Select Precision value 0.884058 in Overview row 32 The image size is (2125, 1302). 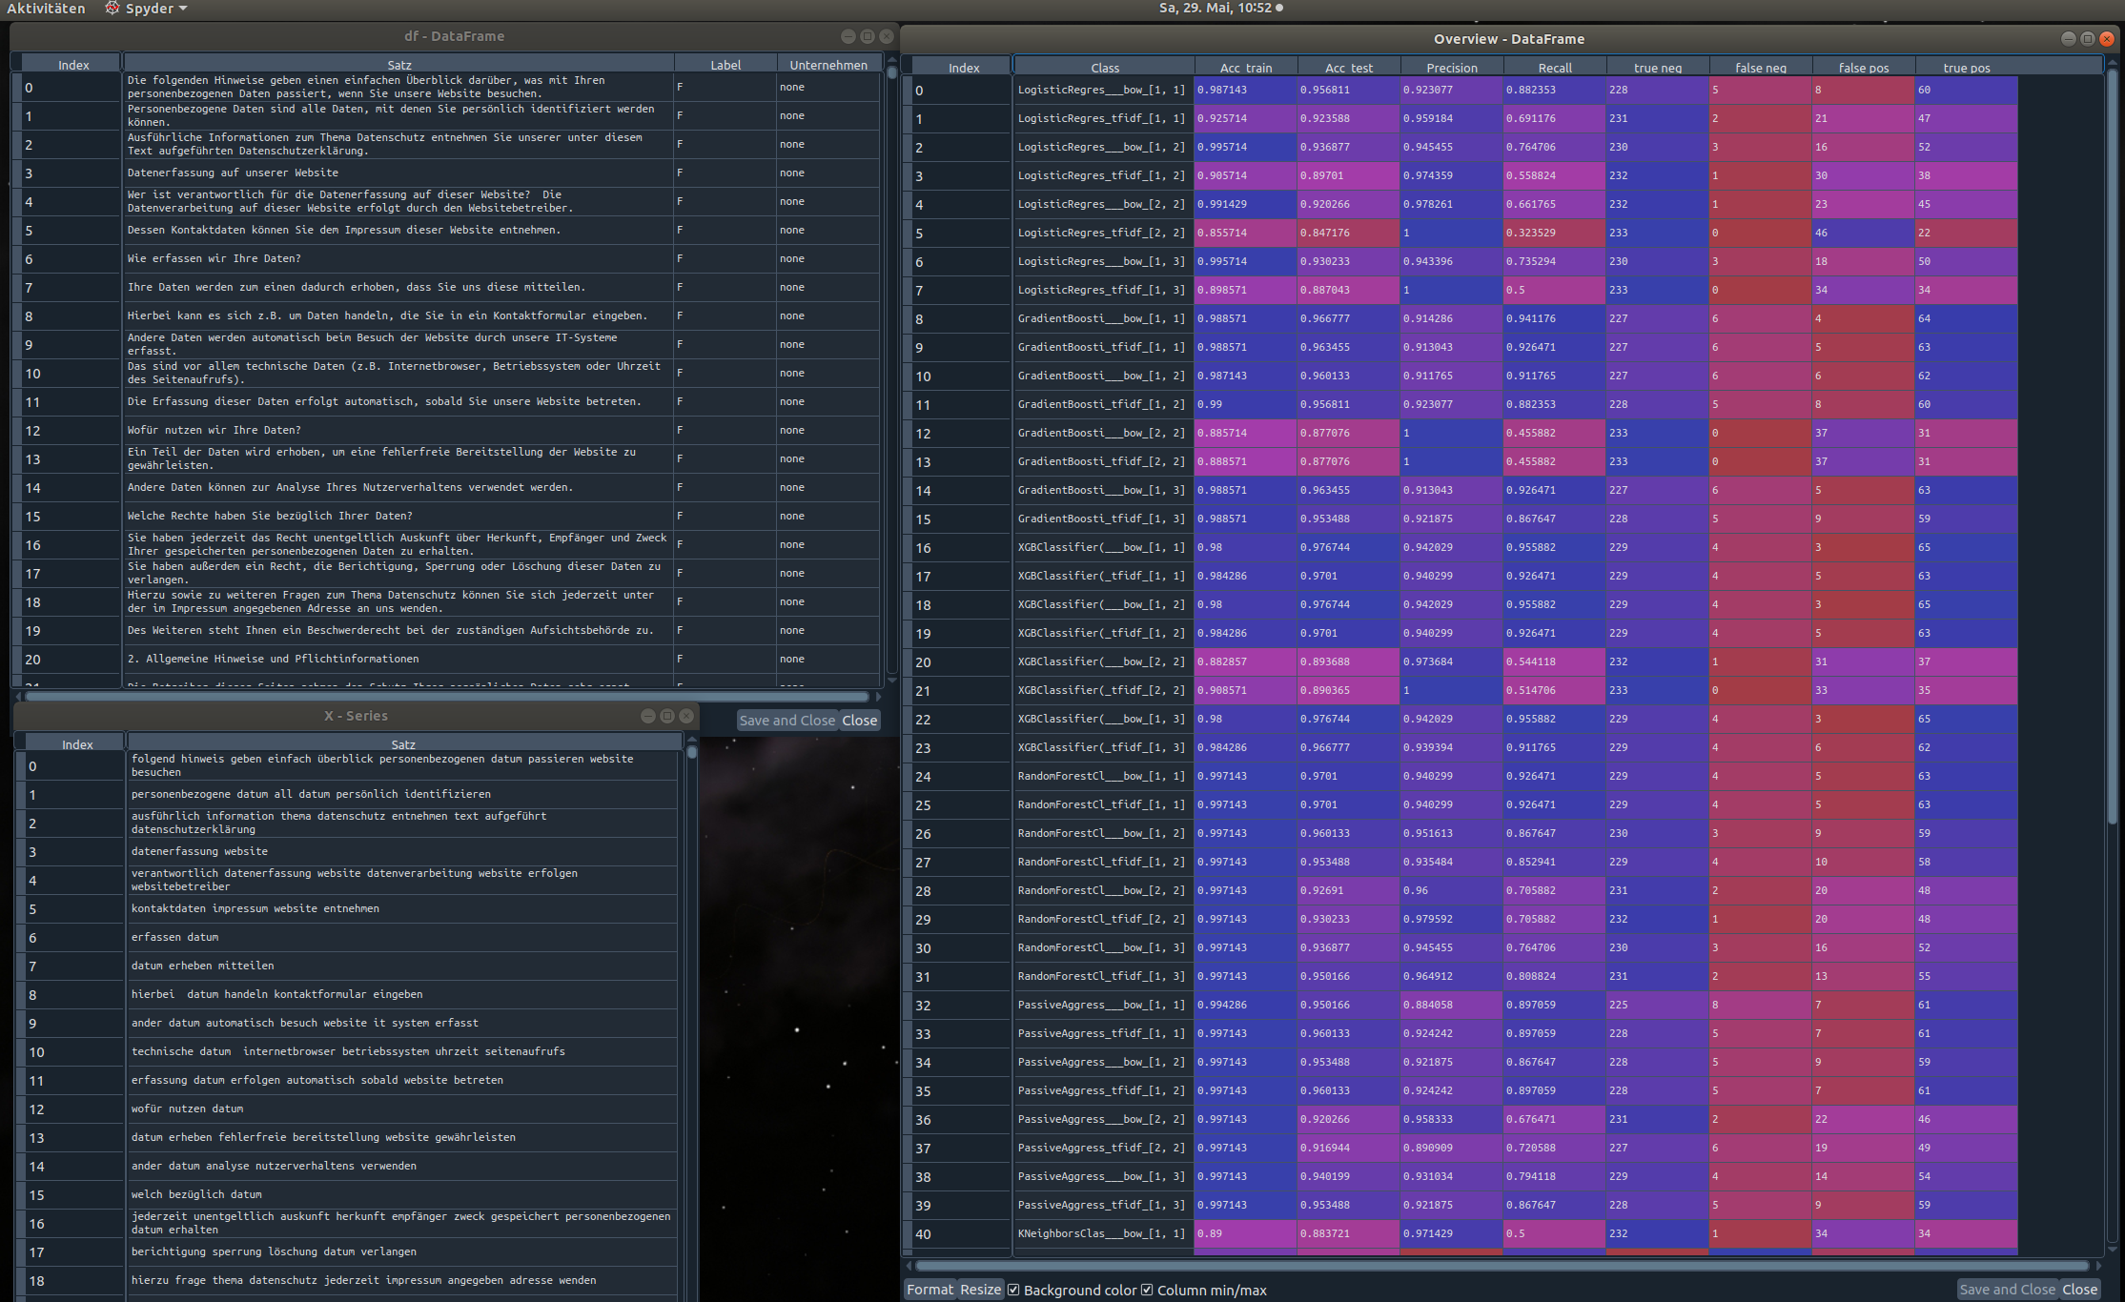click(x=1451, y=1005)
